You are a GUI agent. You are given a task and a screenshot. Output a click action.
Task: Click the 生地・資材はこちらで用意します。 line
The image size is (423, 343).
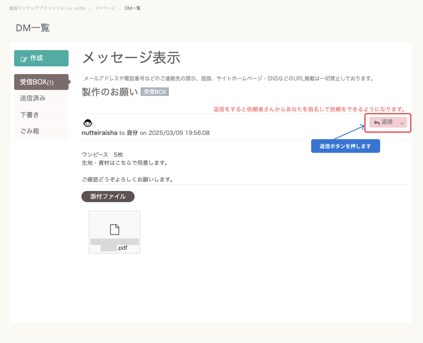(126, 163)
